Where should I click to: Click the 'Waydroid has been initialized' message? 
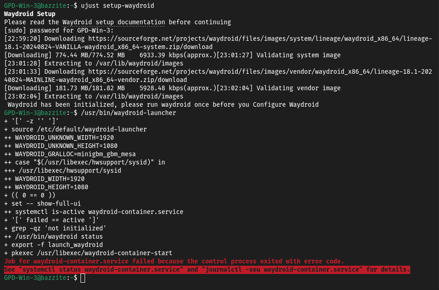coord(163,105)
